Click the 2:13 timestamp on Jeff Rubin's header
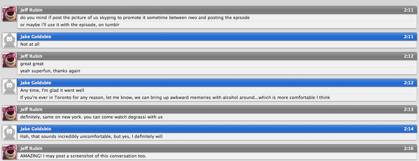The image size is (419, 161). (x=409, y=109)
